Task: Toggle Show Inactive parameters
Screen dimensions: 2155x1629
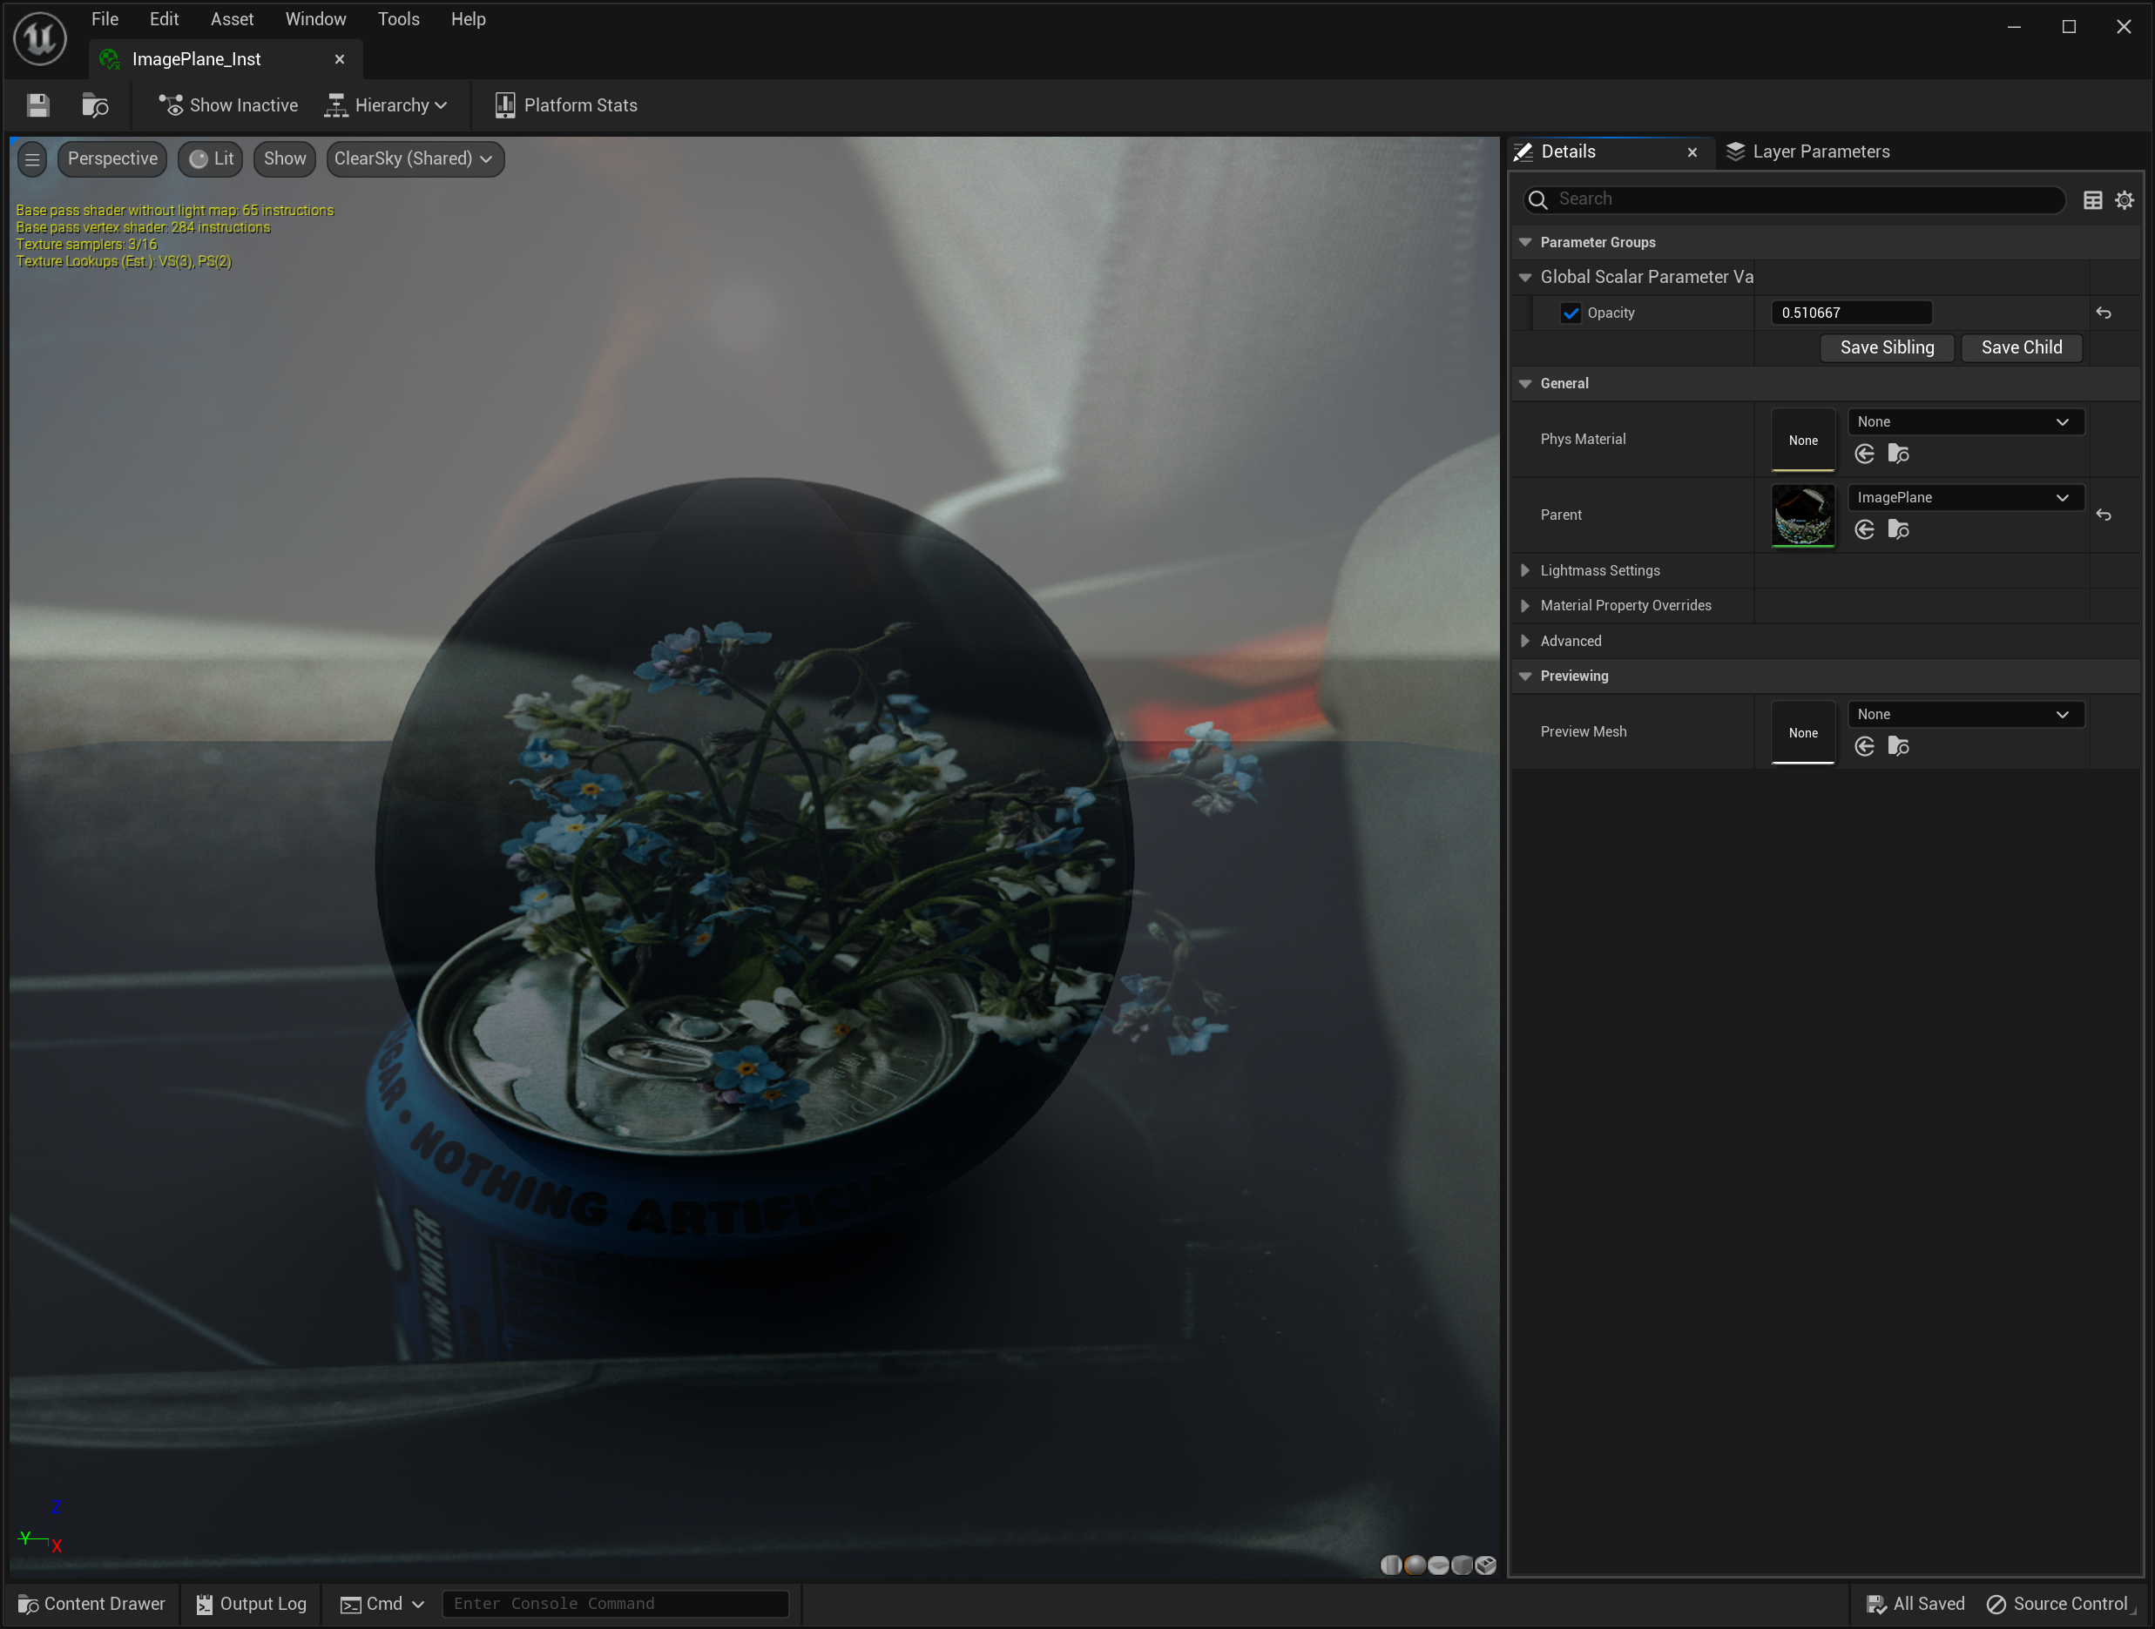Action: coord(228,105)
